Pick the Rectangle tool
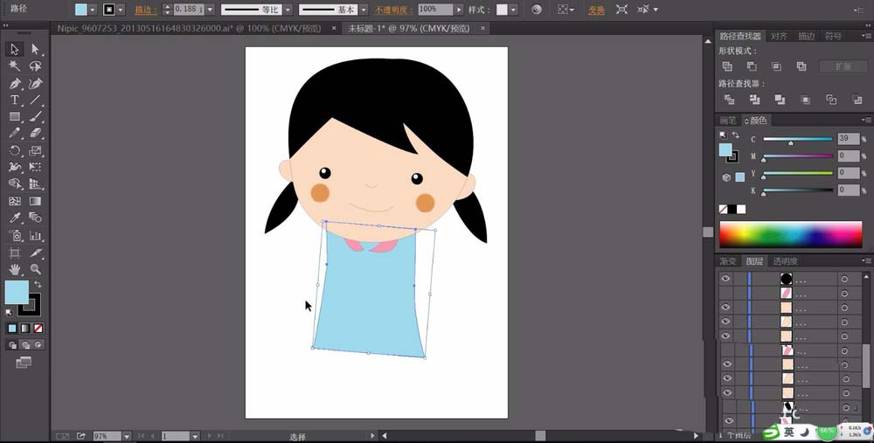The height and width of the screenshot is (443, 874). tap(15, 117)
